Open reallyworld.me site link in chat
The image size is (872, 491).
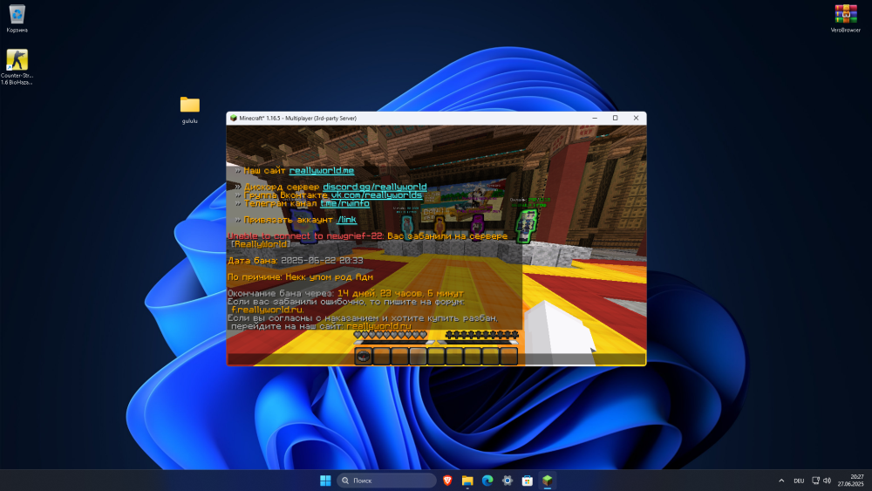322,171
